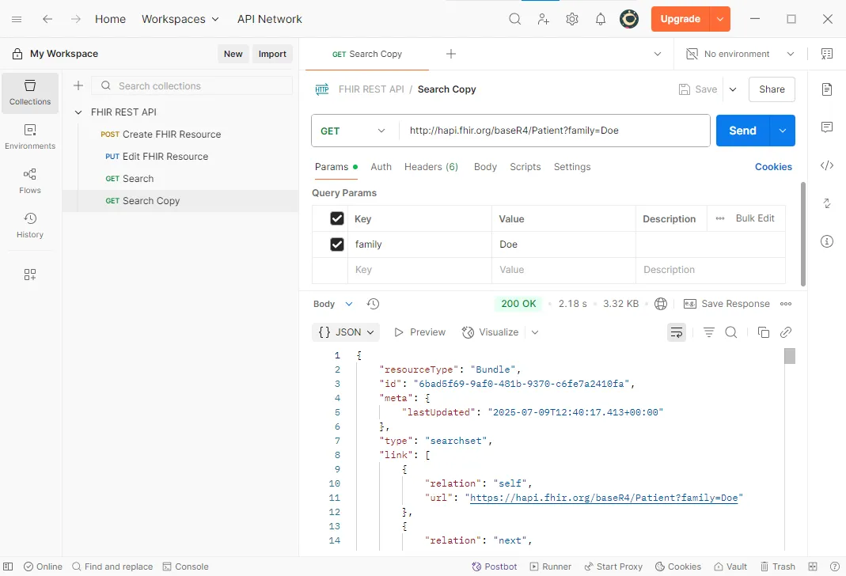This screenshot has width=846, height=576.
Task: Open the Flows sidebar panel
Action: point(30,181)
